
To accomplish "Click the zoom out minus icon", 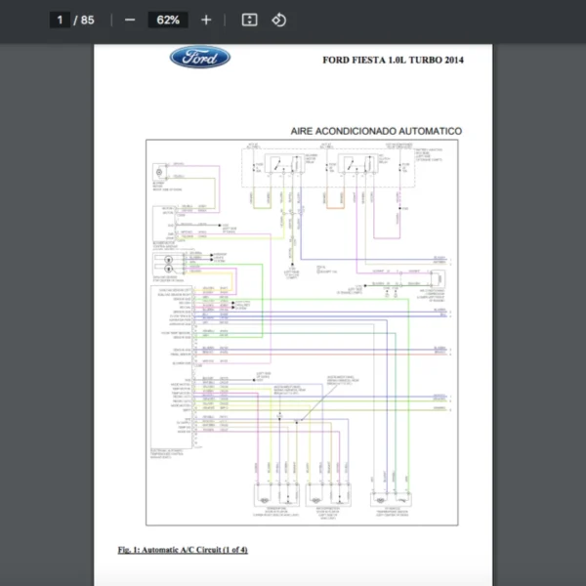I will coord(130,20).
